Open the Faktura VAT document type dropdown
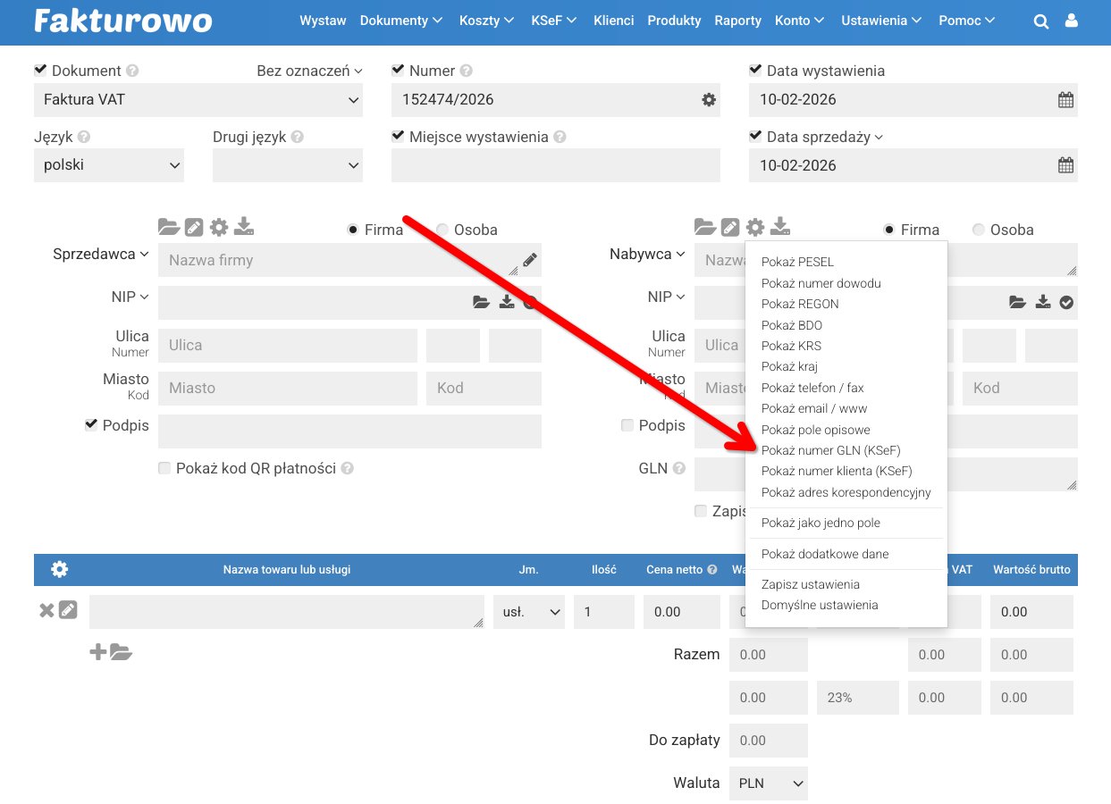1111x804 pixels. (x=198, y=100)
